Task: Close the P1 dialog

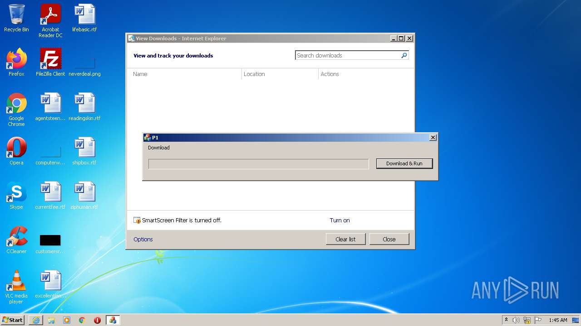Action: [433, 137]
